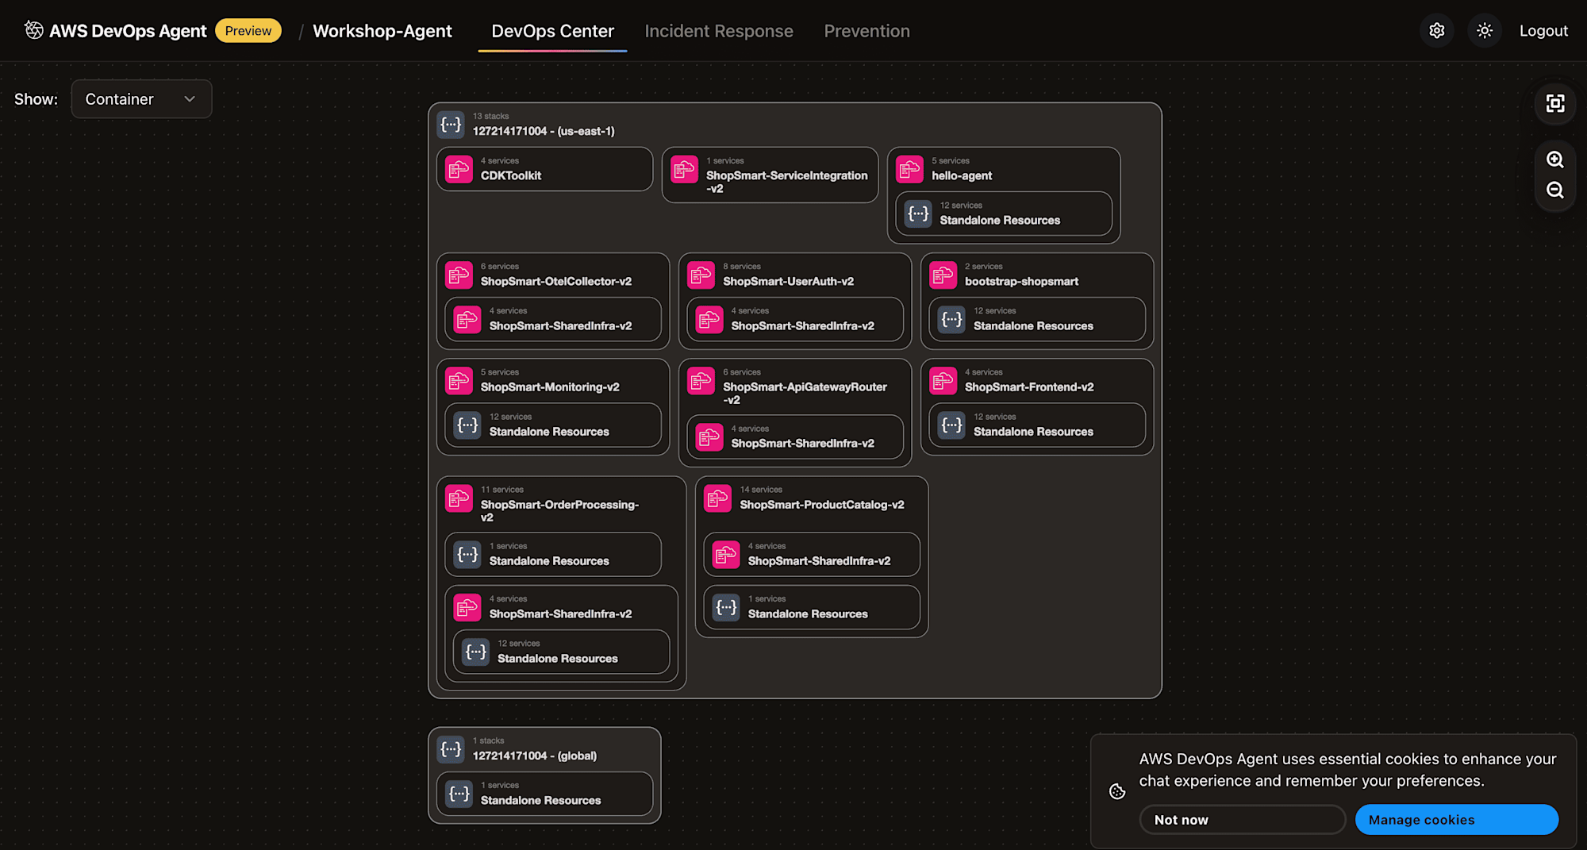1587x850 pixels.
Task: Click SharedInfra-v2 icon inside ApiGatewayRouter stack
Action: pyautogui.click(x=709, y=437)
